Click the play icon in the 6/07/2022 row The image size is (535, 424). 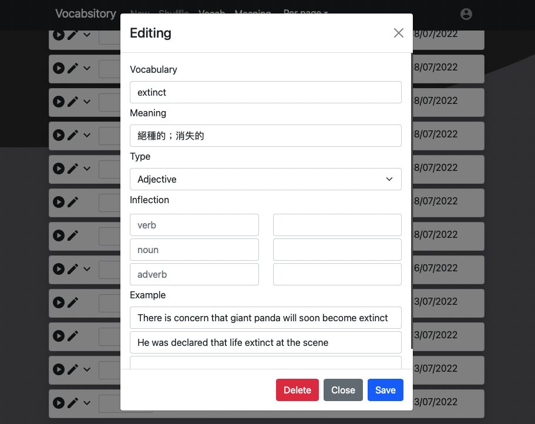59,268
